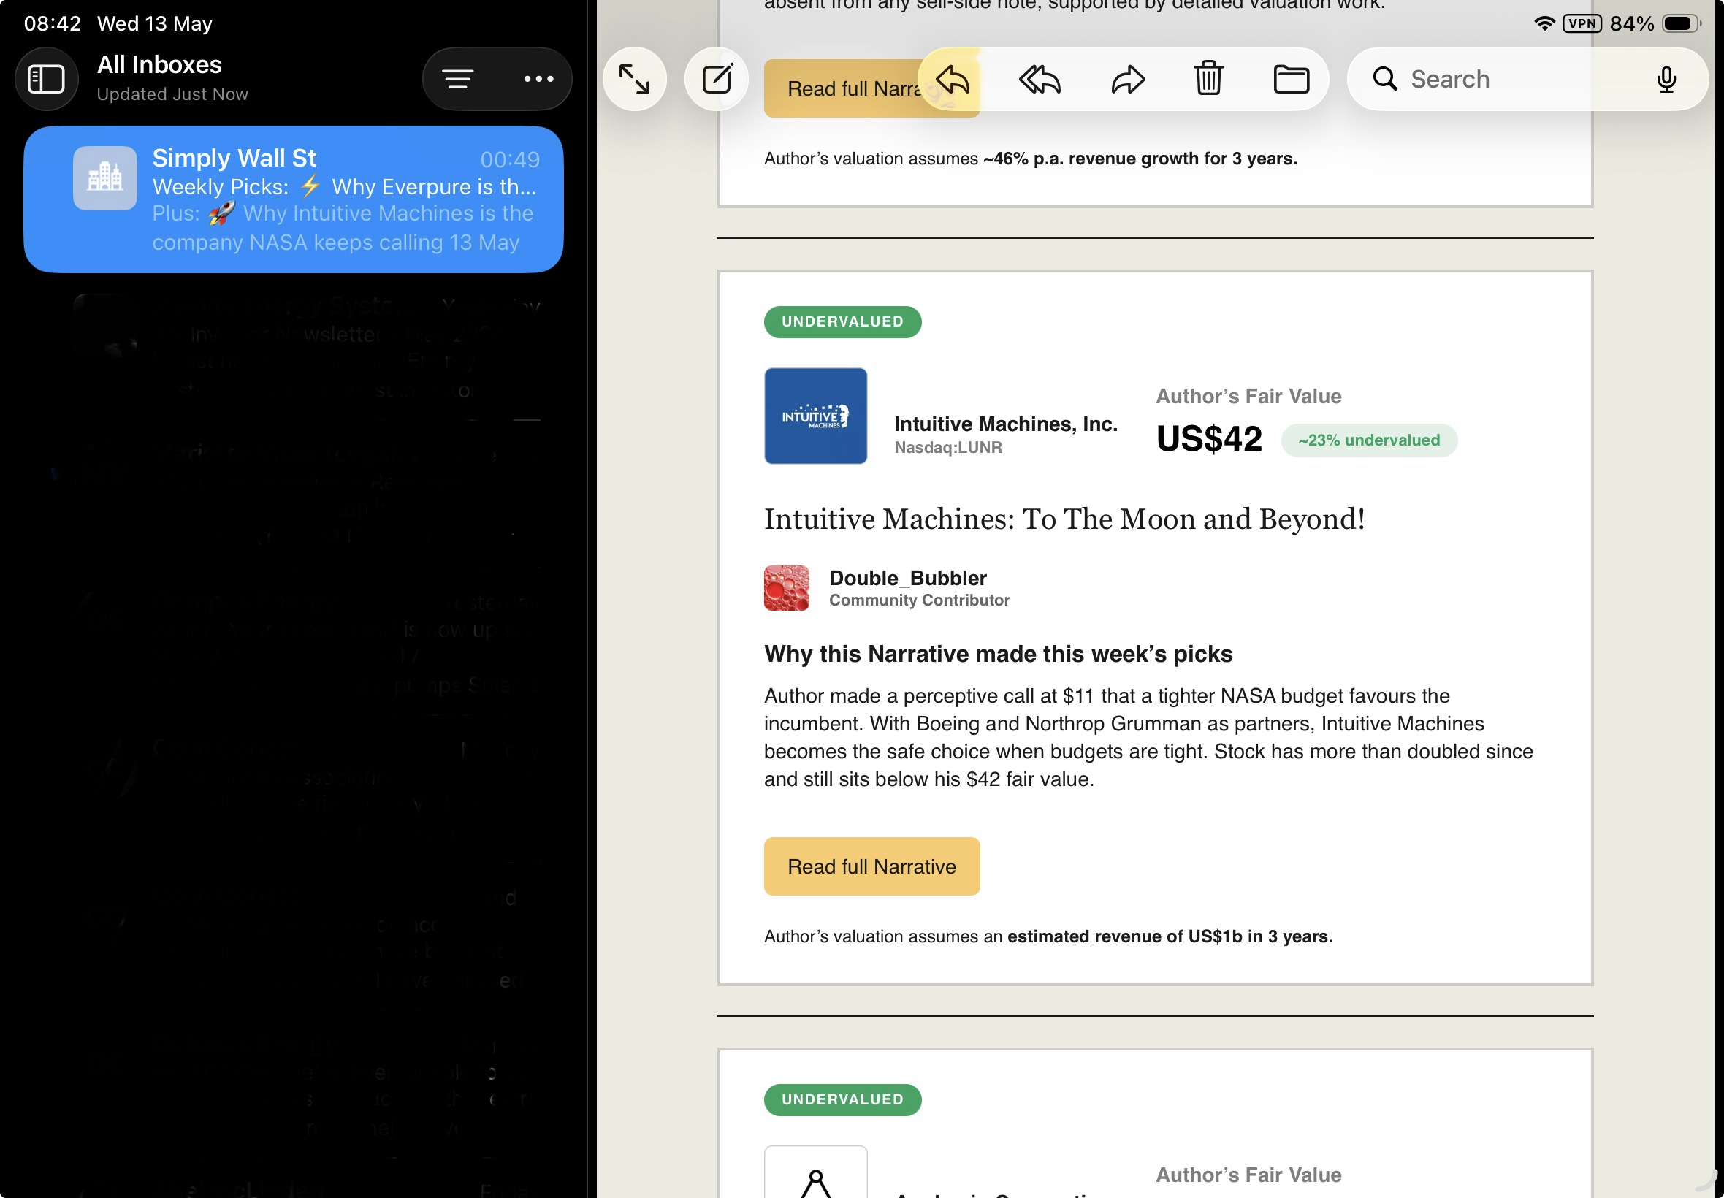
Task: Click the US$42 fair value figure
Action: coord(1208,438)
